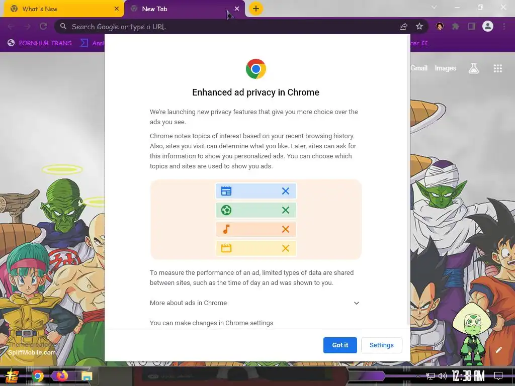Open the Extensions puzzle-piece icon

coord(456,26)
